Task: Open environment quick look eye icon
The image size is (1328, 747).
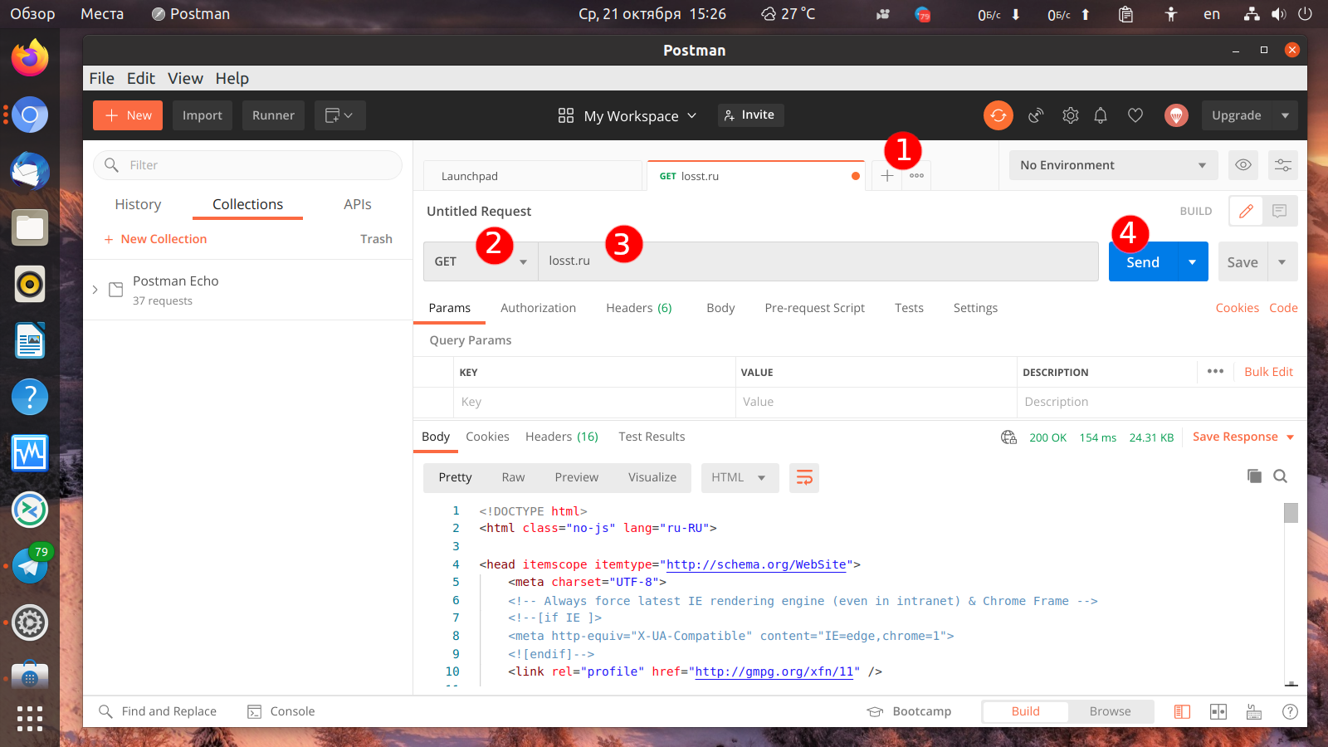Action: tap(1243, 165)
